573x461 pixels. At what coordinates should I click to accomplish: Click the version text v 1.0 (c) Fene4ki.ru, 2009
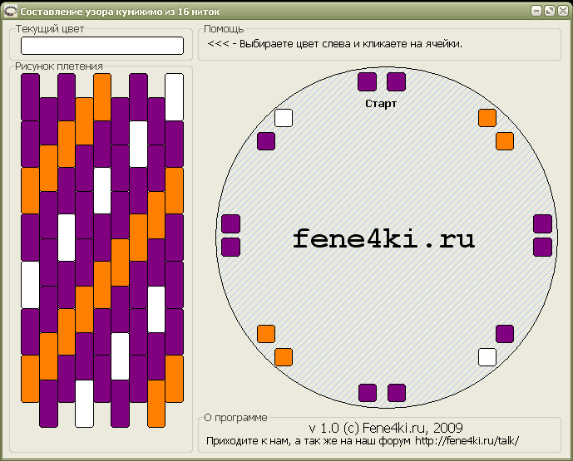[386, 428]
